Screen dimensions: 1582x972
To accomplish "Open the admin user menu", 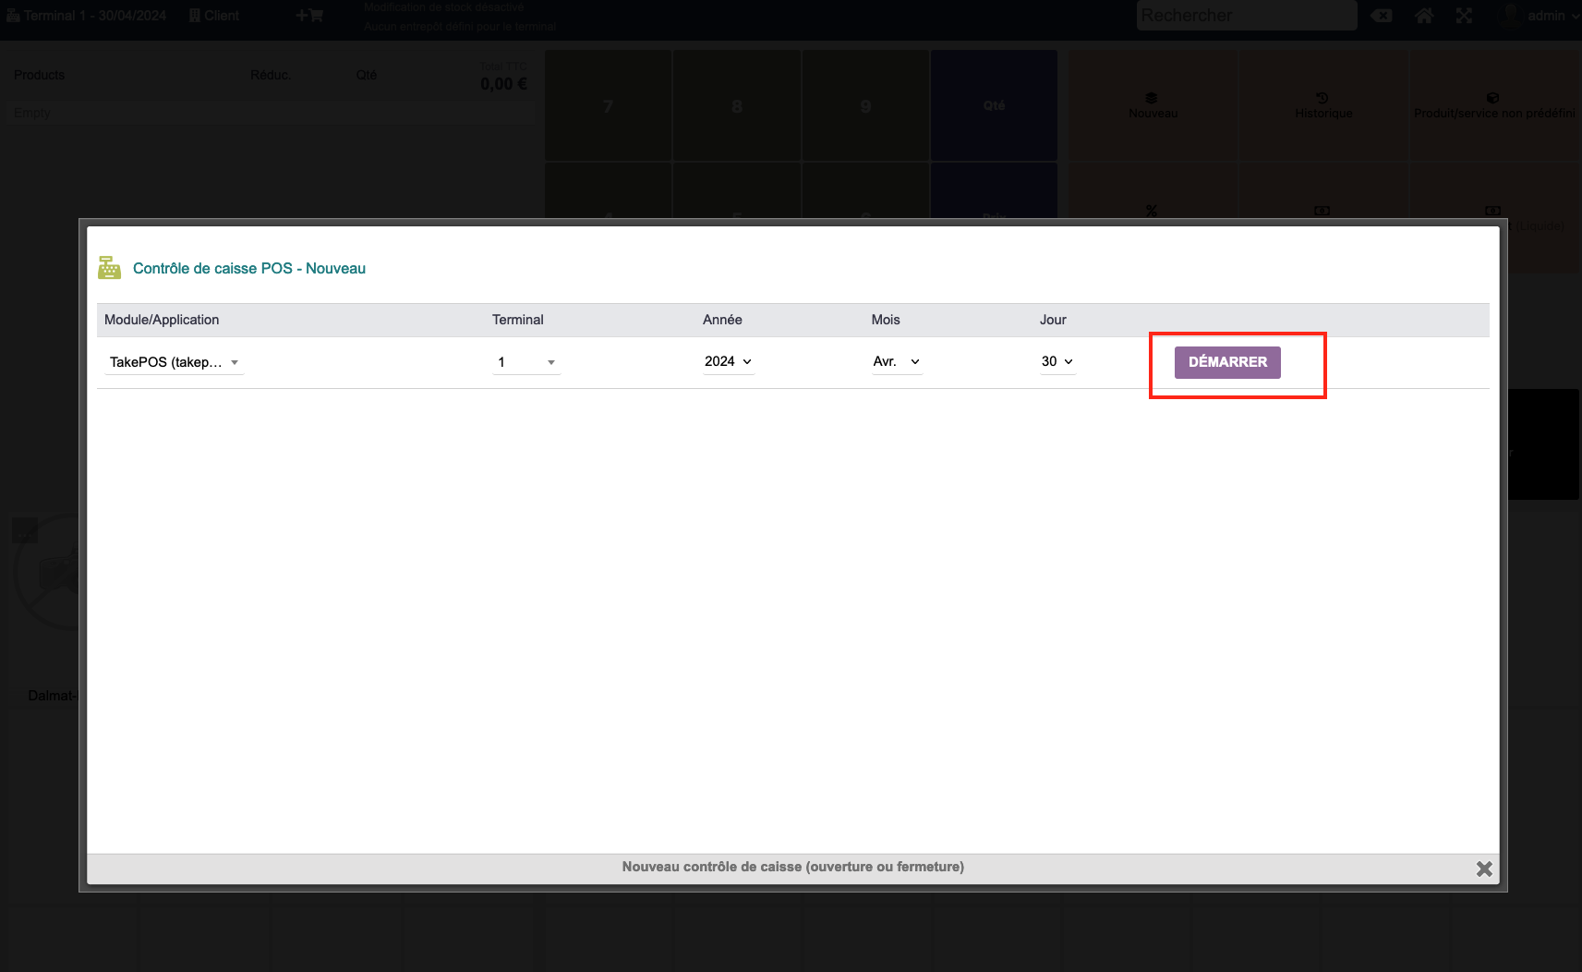I will pyautogui.click(x=1543, y=16).
